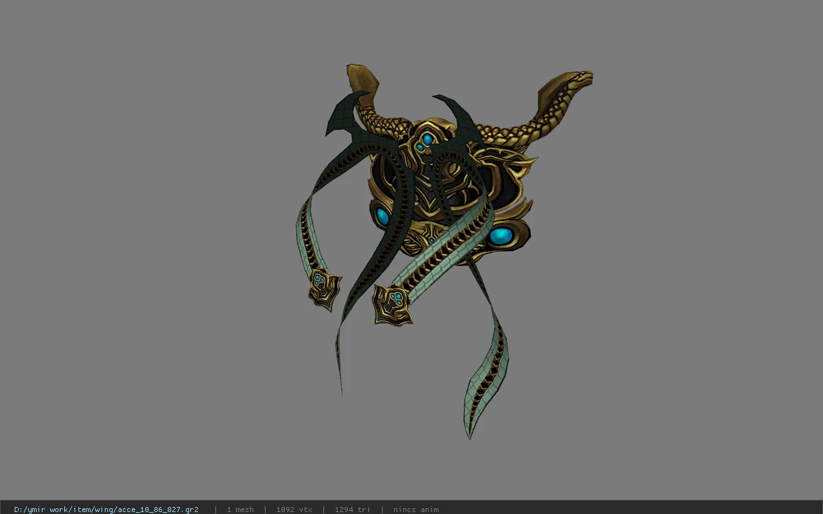Click the "1294 tri" triangle count

coord(352,510)
